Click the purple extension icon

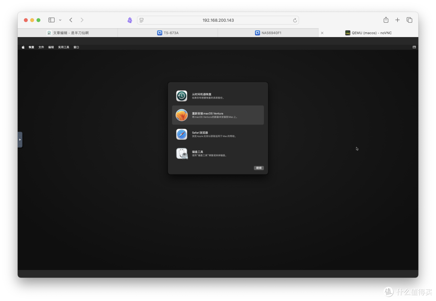click(x=130, y=20)
